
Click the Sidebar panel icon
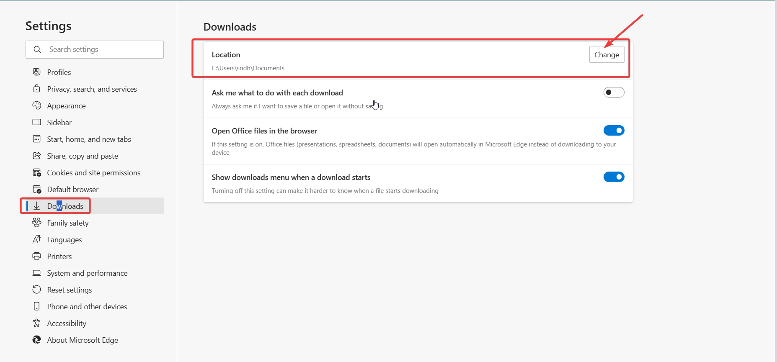(37, 122)
